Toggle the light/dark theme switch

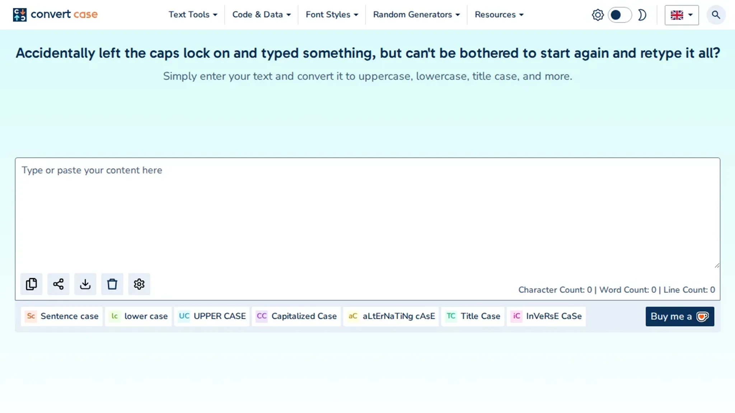[619, 15]
